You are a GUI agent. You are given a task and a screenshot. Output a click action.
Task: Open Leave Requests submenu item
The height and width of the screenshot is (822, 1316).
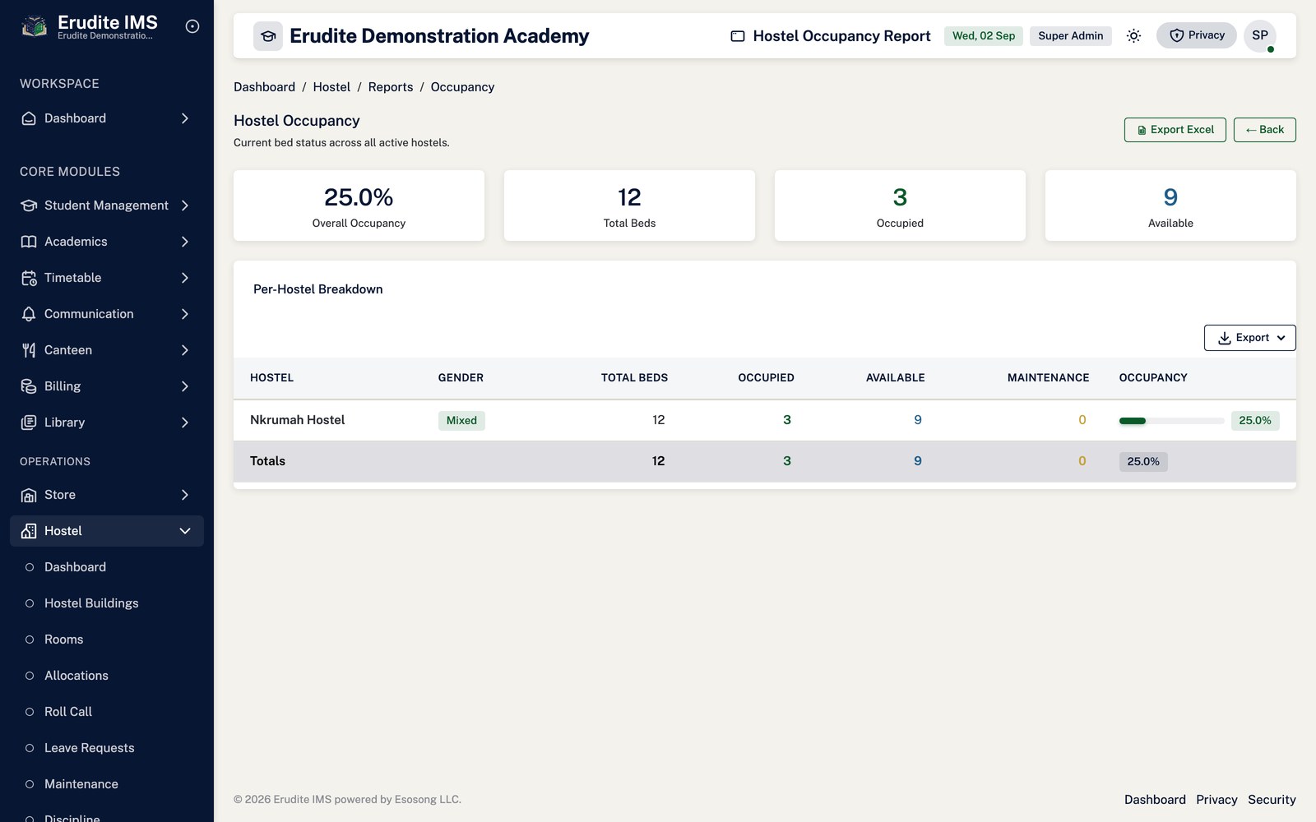(107, 748)
